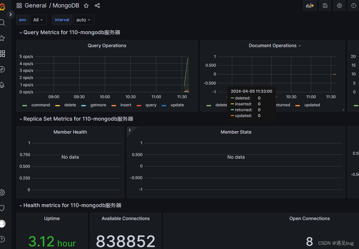The image size is (359, 249).
Task: Open search with the sidebar magnifier icon
Action: pyautogui.click(x=3, y=22)
